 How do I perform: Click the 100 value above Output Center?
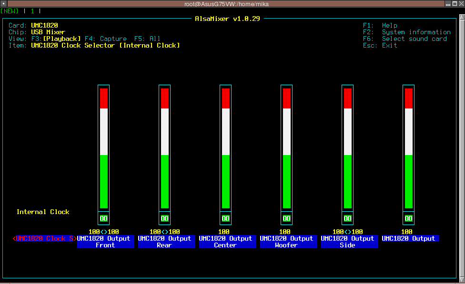224,232
